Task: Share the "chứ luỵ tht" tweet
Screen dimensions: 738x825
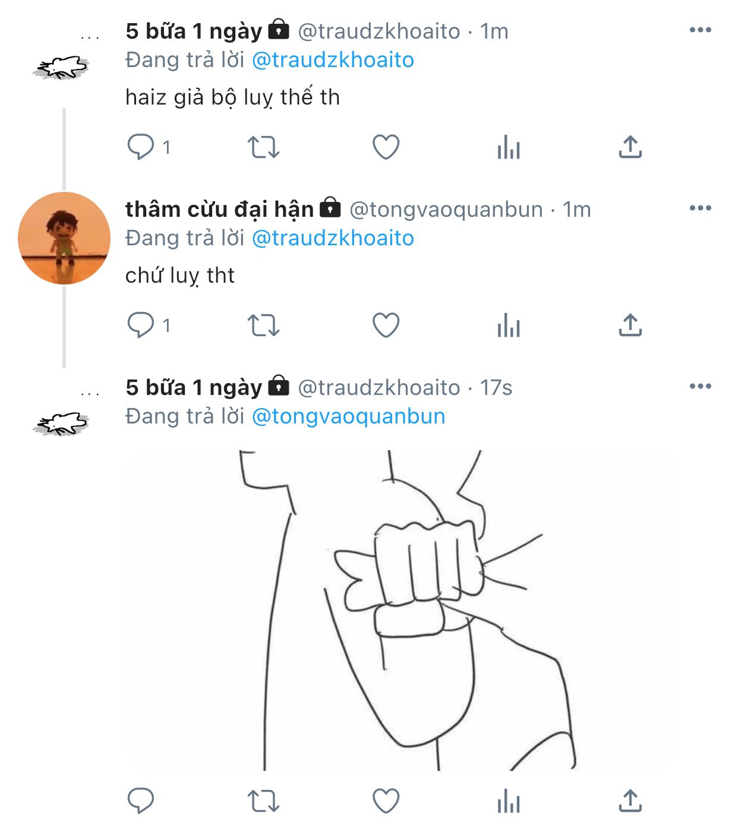Action: click(x=630, y=325)
